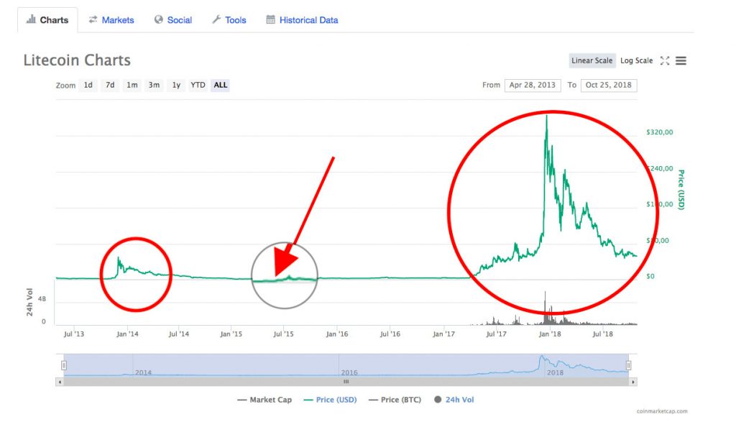Click the navigator scrollbar center grip
The height and width of the screenshot is (422, 736).
click(346, 382)
